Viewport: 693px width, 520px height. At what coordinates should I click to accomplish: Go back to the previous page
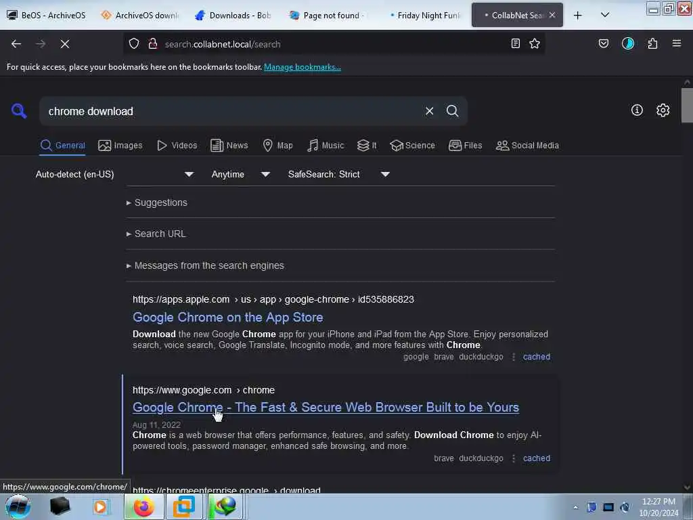click(x=16, y=44)
